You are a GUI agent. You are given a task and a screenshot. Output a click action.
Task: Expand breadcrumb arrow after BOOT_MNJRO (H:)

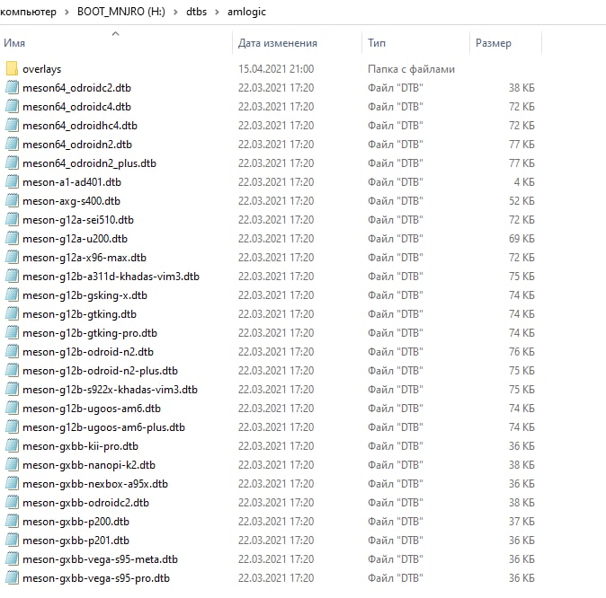(175, 12)
